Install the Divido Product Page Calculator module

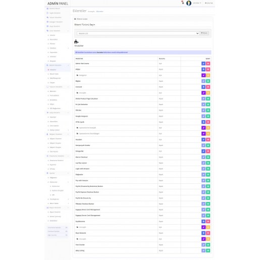[x=208, y=98]
